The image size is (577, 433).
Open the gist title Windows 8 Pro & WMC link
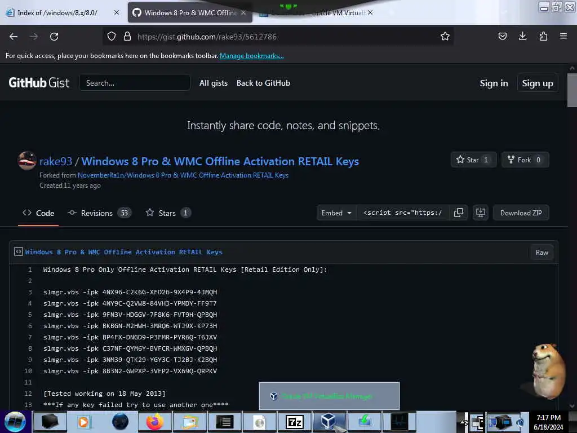[x=220, y=161]
